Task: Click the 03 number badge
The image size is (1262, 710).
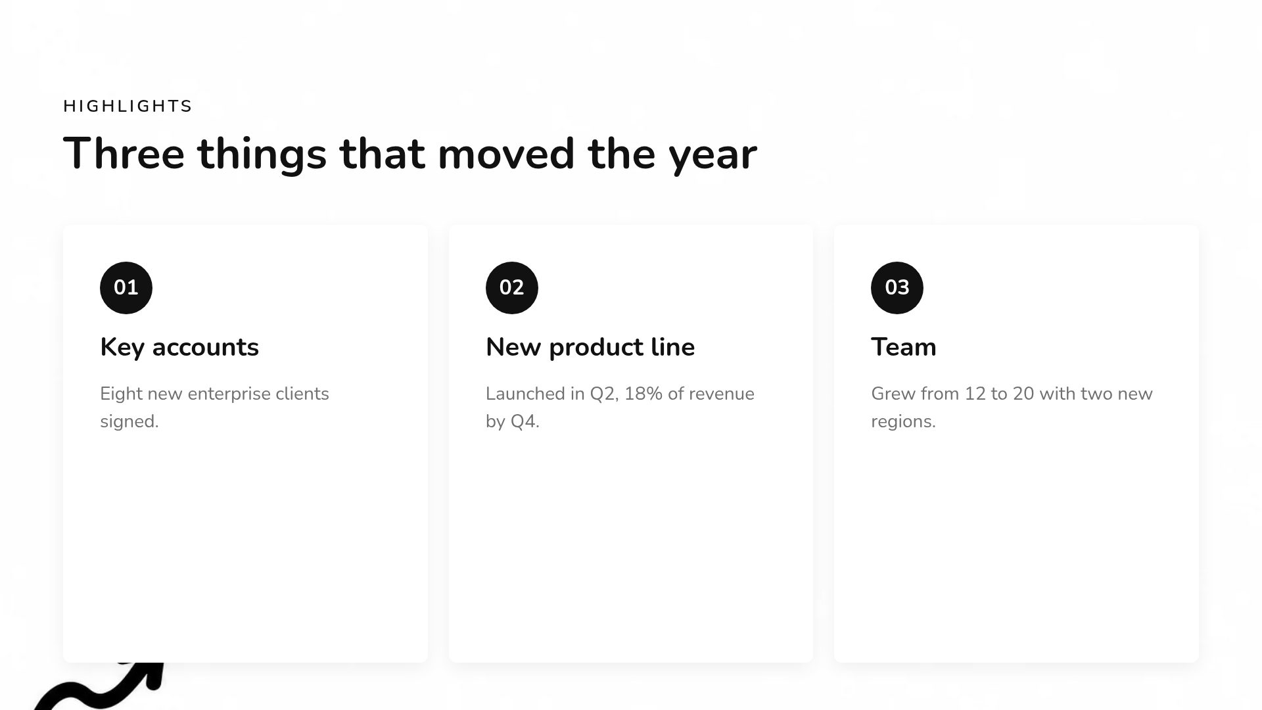Action: coord(897,288)
